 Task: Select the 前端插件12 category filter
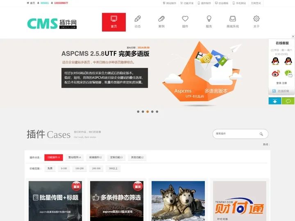(x=95, y=158)
